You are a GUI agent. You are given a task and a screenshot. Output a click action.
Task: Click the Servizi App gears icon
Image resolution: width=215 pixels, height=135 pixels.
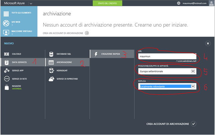tap(6, 71)
